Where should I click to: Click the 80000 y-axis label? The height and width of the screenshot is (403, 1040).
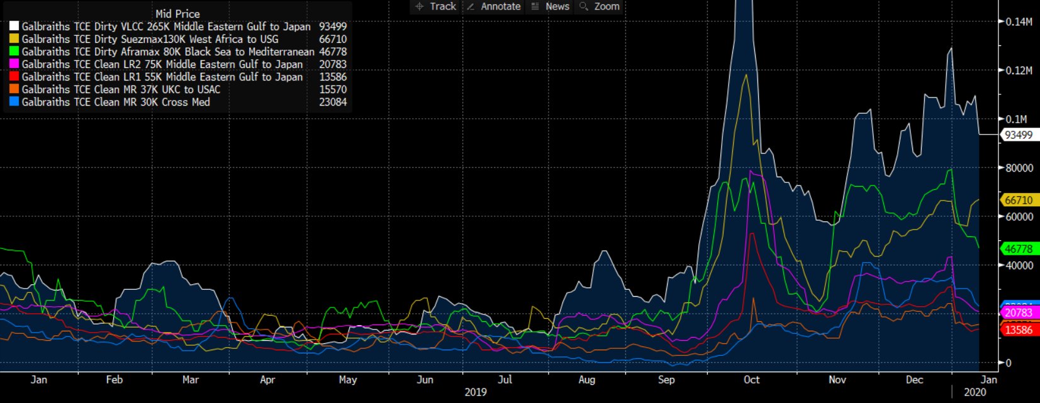[1019, 168]
